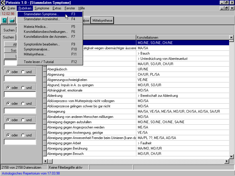Screen dimensions: 235x176
Task: Select 'Abneigung gegen Berührung' cell
Action: click(x=91, y=148)
